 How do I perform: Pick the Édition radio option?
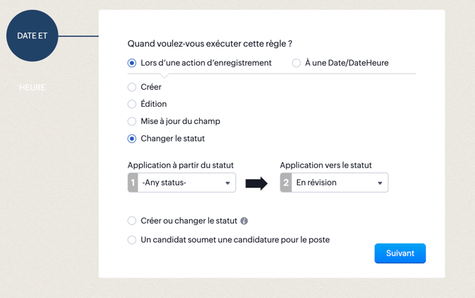click(132, 104)
